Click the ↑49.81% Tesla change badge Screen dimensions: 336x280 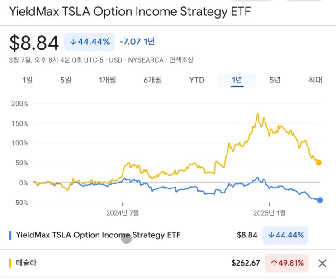point(287,263)
